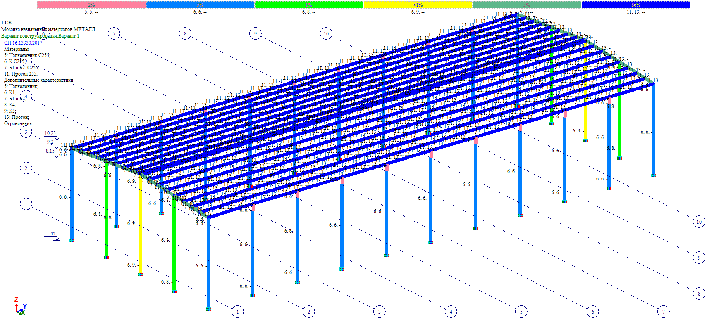
Task: Click the "10.23" elevation mark
Action: 50,133
